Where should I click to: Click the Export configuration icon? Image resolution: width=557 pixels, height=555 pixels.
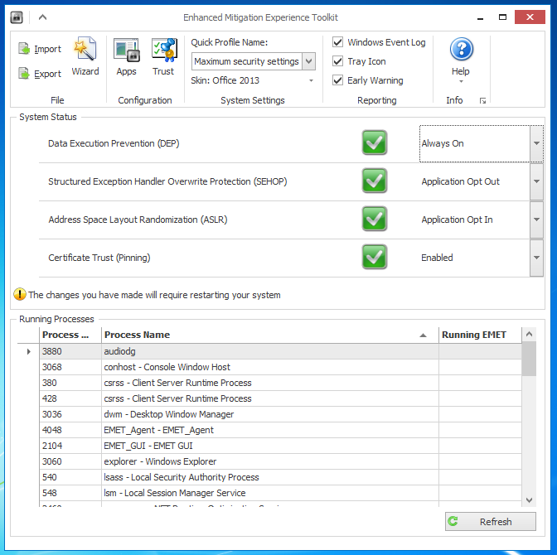24,74
